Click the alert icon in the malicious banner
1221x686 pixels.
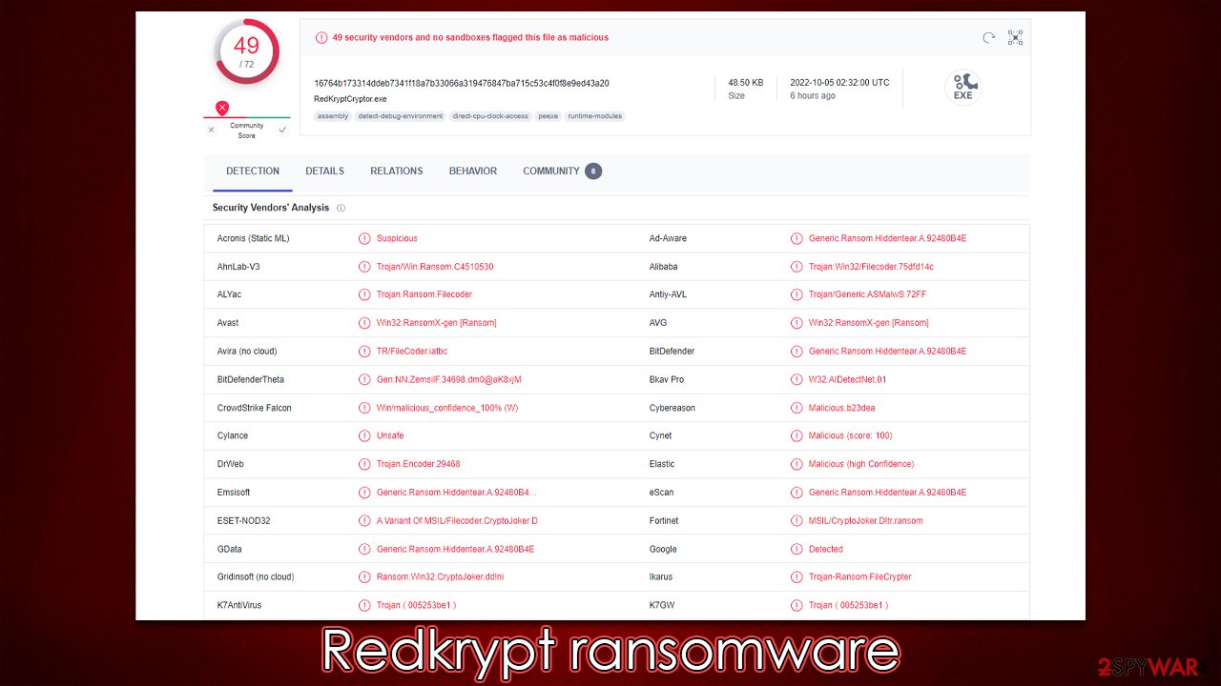[321, 38]
